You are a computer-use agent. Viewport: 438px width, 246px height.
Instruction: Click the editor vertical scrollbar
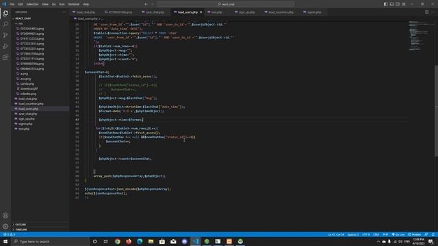point(436,111)
